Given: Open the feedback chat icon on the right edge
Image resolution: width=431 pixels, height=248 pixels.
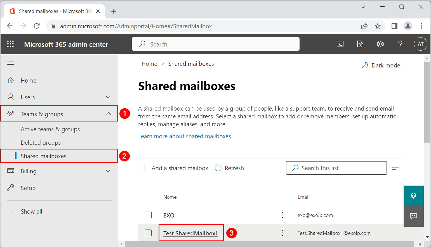Looking at the screenshot, I should click(x=414, y=216).
